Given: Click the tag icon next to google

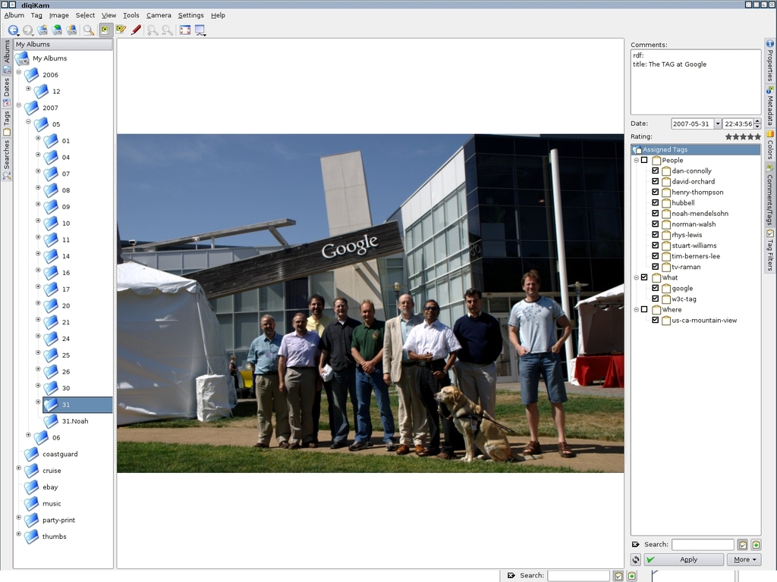Looking at the screenshot, I should click(666, 289).
